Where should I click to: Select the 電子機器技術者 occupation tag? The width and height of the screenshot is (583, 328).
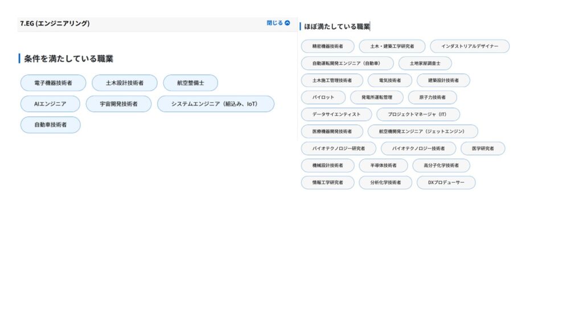pyautogui.click(x=53, y=83)
